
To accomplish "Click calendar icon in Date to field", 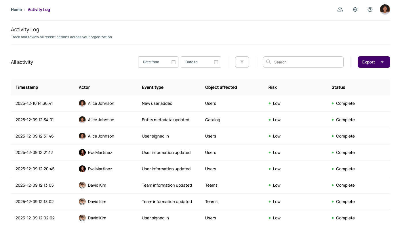I will tap(216, 62).
